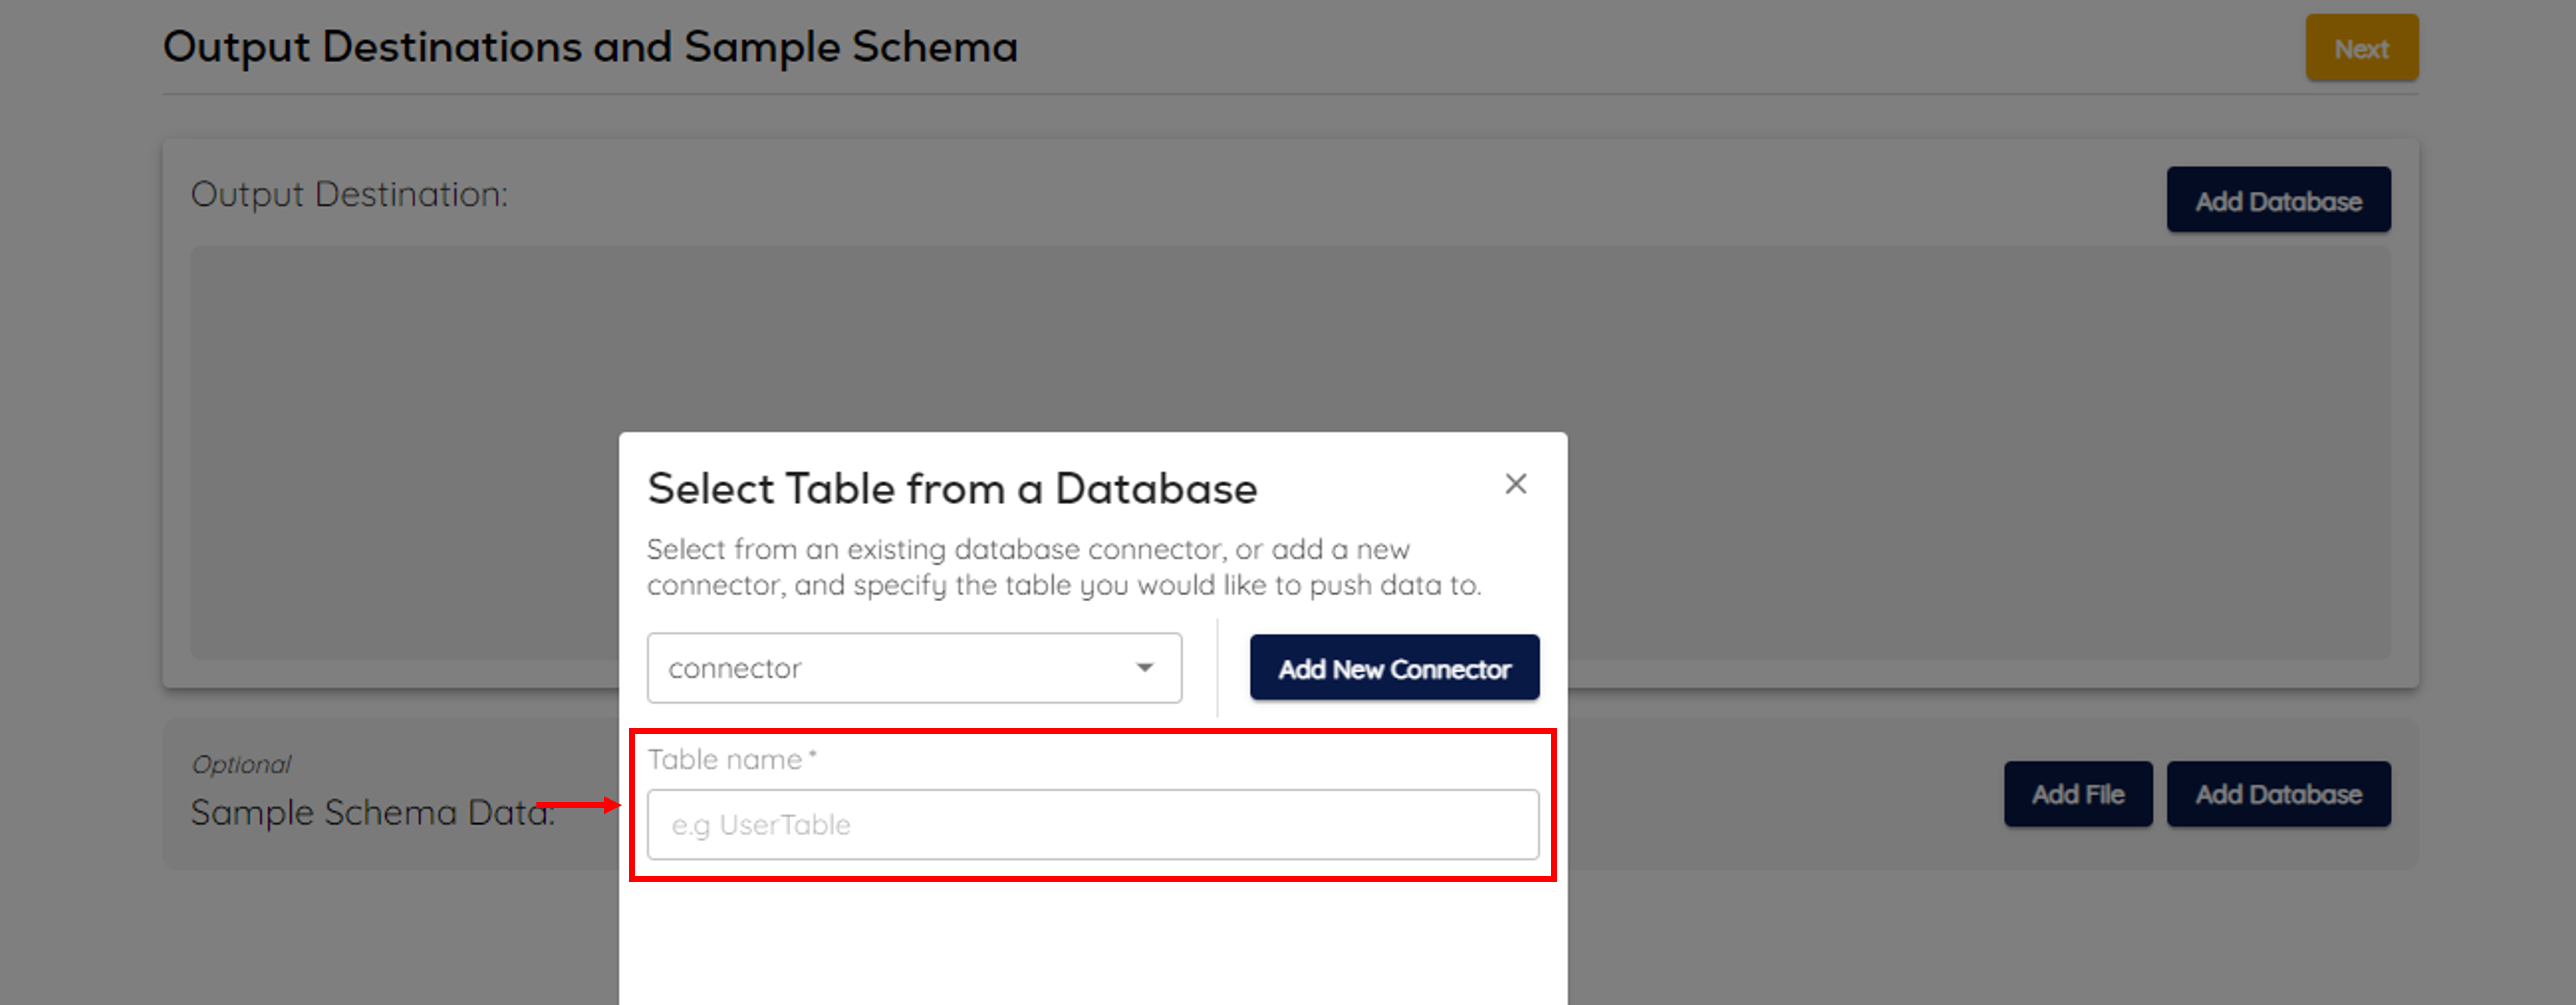Click the e.g UserTable placeholder text
Screen dimensions: 2576x1005
(760, 825)
